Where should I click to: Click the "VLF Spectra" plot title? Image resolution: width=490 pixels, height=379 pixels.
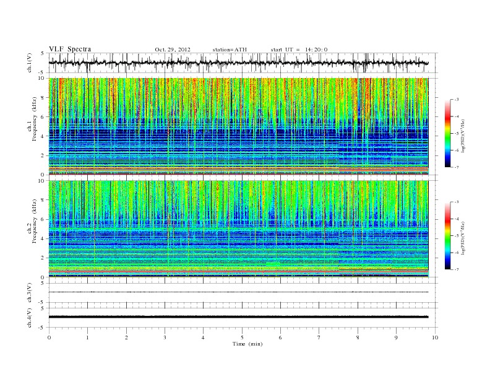click(x=70, y=49)
